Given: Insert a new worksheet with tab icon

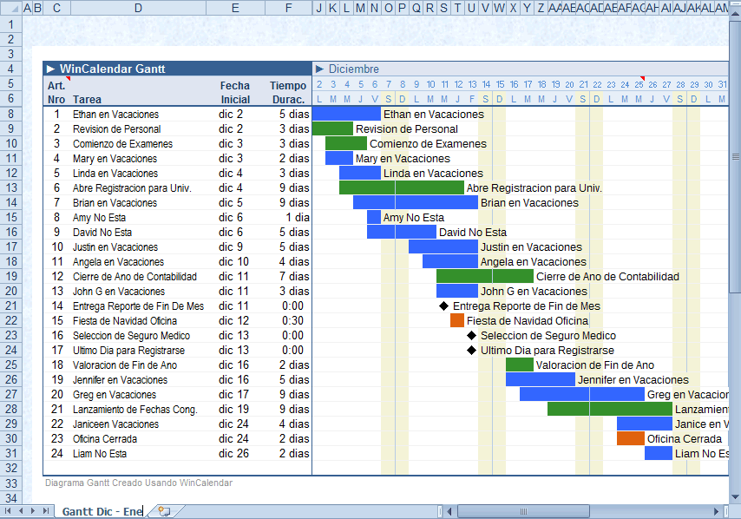Looking at the screenshot, I should click(164, 511).
